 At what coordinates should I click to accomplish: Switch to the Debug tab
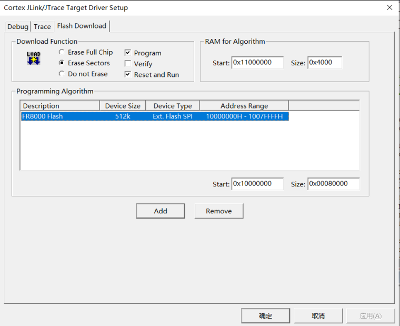[x=18, y=26]
